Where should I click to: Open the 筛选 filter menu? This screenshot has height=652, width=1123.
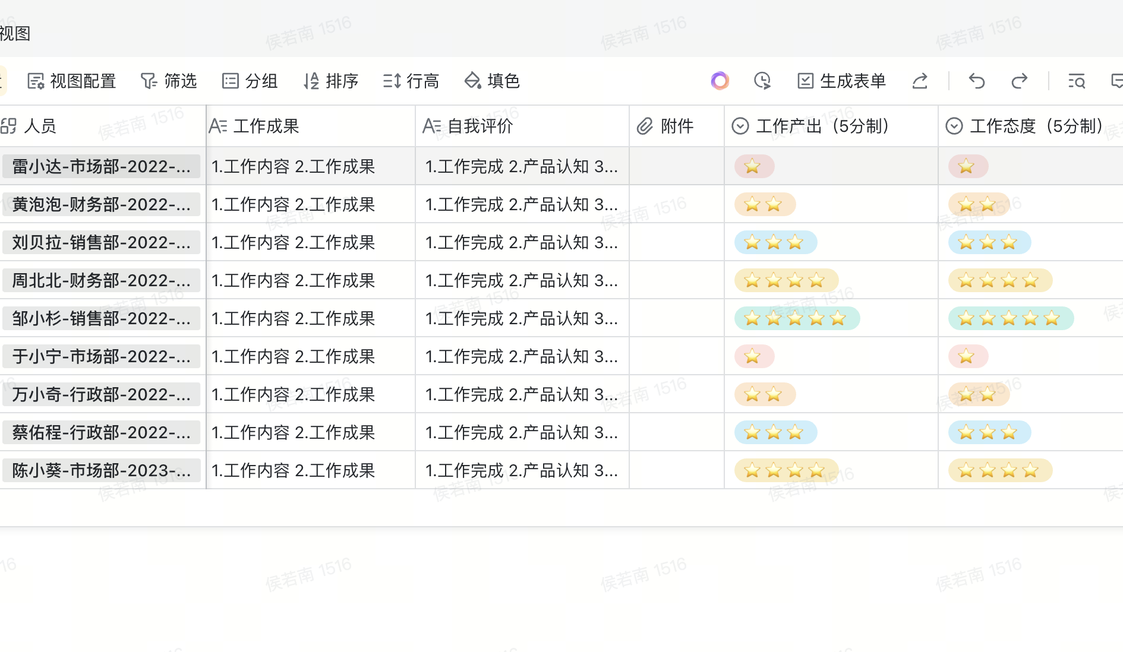point(169,81)
